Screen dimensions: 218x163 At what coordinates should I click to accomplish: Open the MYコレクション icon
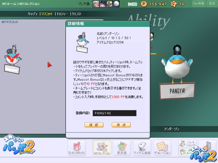(102, 148)
